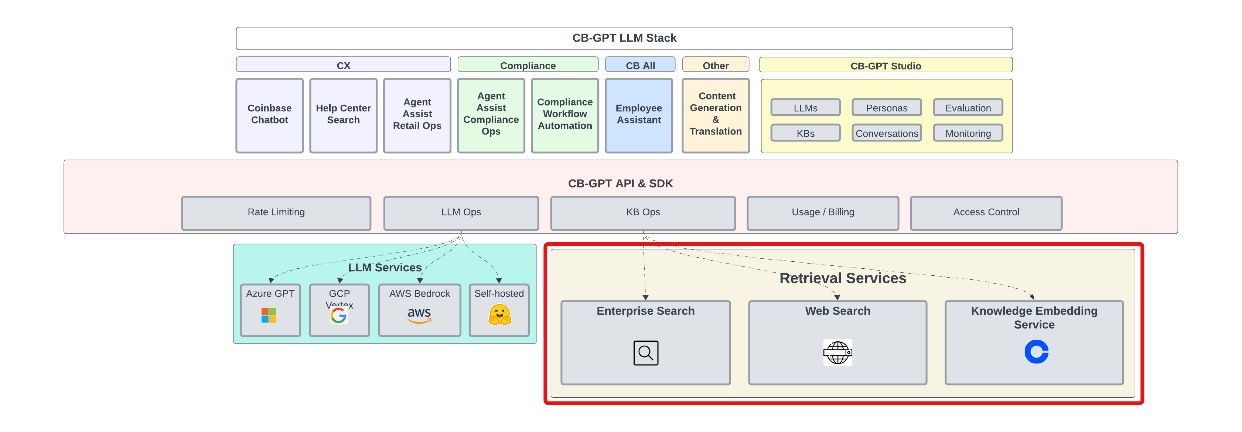Select the Access Control block

click(x=986, y=213)
